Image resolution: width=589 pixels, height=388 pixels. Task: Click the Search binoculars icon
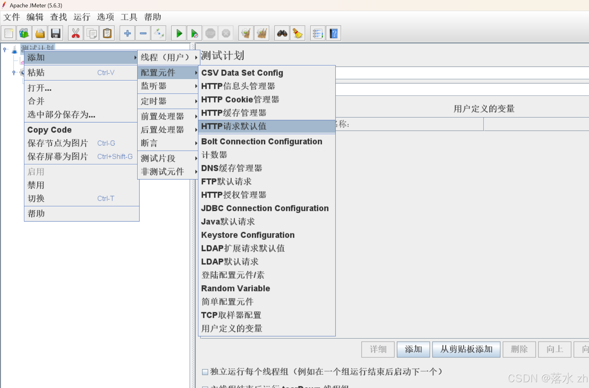pyautogui.click(x=282, y=33)
